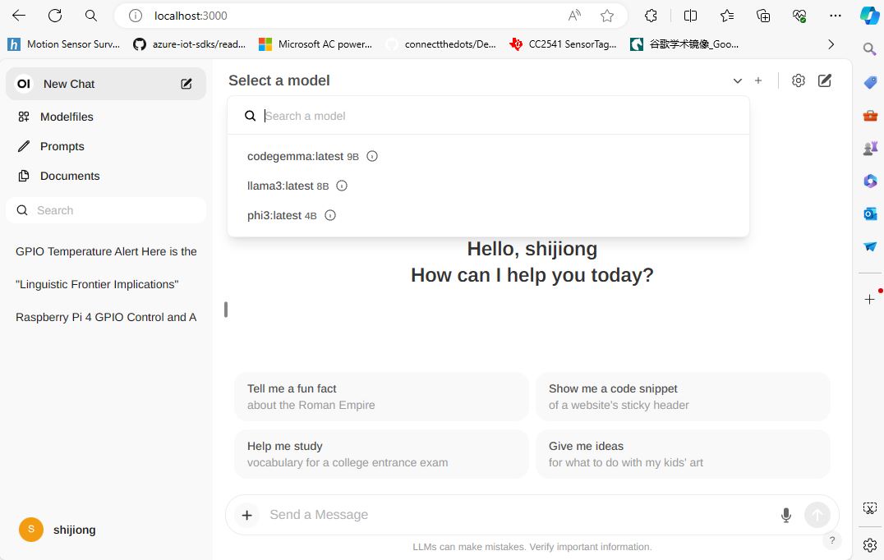This screenshot has height=560, width=884.
Task: Open 'Motion Sensor Surv...' bookmark
Action: [64, 44]
